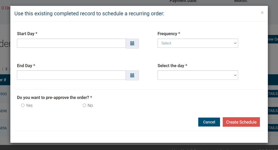This screenshot has height=150, width=278.
Task: Open the Start Day calendar picker
Action: click(132, 43)
